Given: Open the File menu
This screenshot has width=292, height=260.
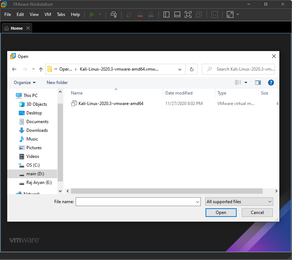Looking at the screenshot, I should pos(8,14).
